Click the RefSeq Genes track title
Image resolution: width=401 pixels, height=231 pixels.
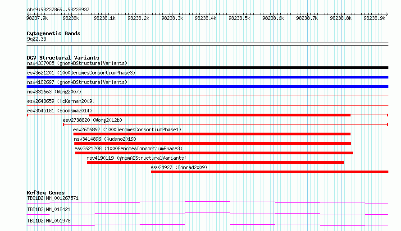46,193
